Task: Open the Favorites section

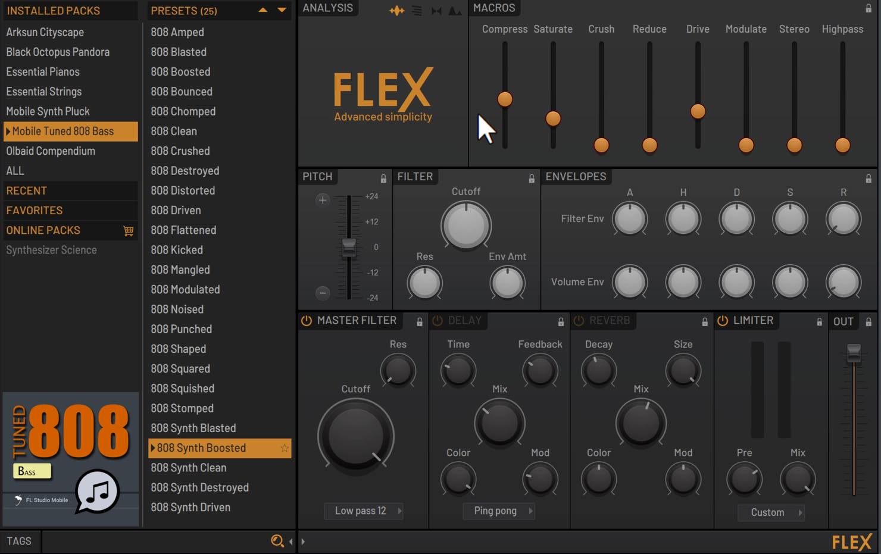Action: [70, 211]
